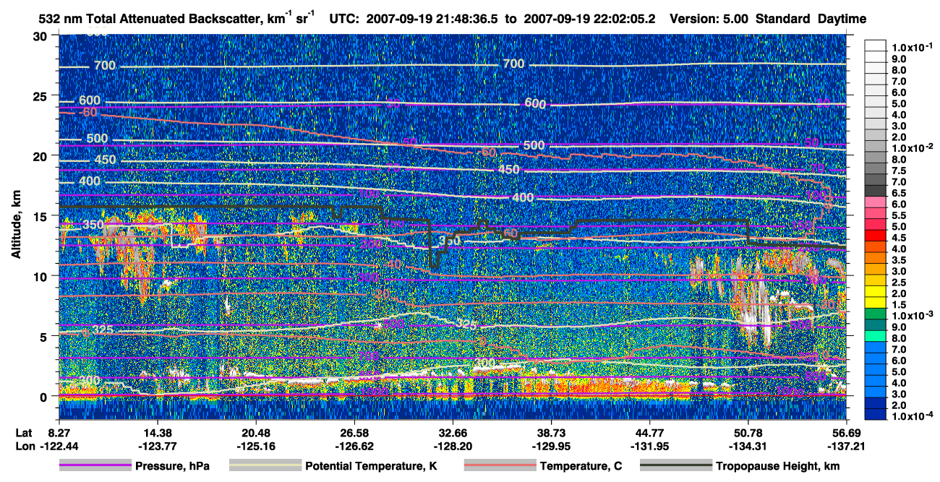
Task: Click the 'Altitude, km' axis label
Action: coord(16,225)
